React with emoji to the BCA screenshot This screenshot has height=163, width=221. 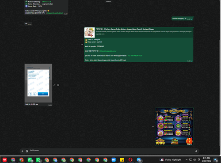pos(58,85)
